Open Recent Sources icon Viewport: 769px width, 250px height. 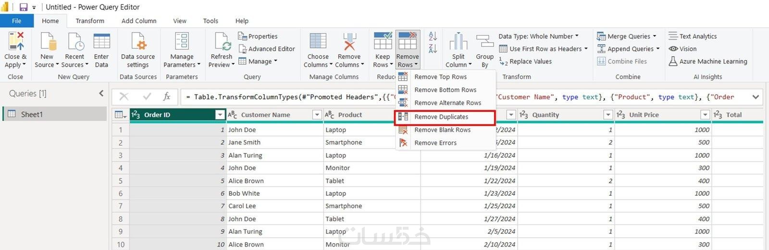(75, 41)
